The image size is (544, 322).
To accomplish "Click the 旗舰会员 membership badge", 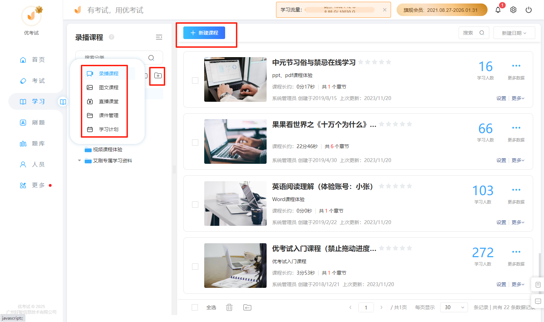I will pos(442,10).
